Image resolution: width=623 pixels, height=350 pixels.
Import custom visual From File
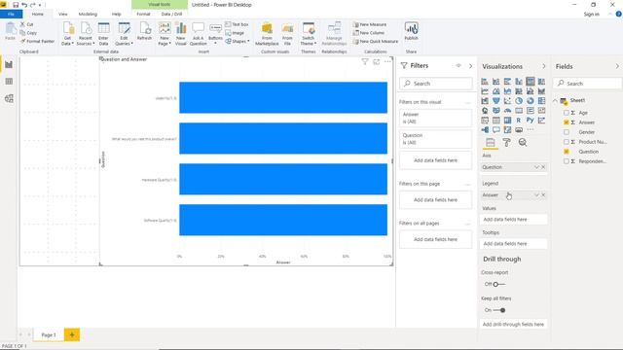pyautogui.click(x=287, y=34)
